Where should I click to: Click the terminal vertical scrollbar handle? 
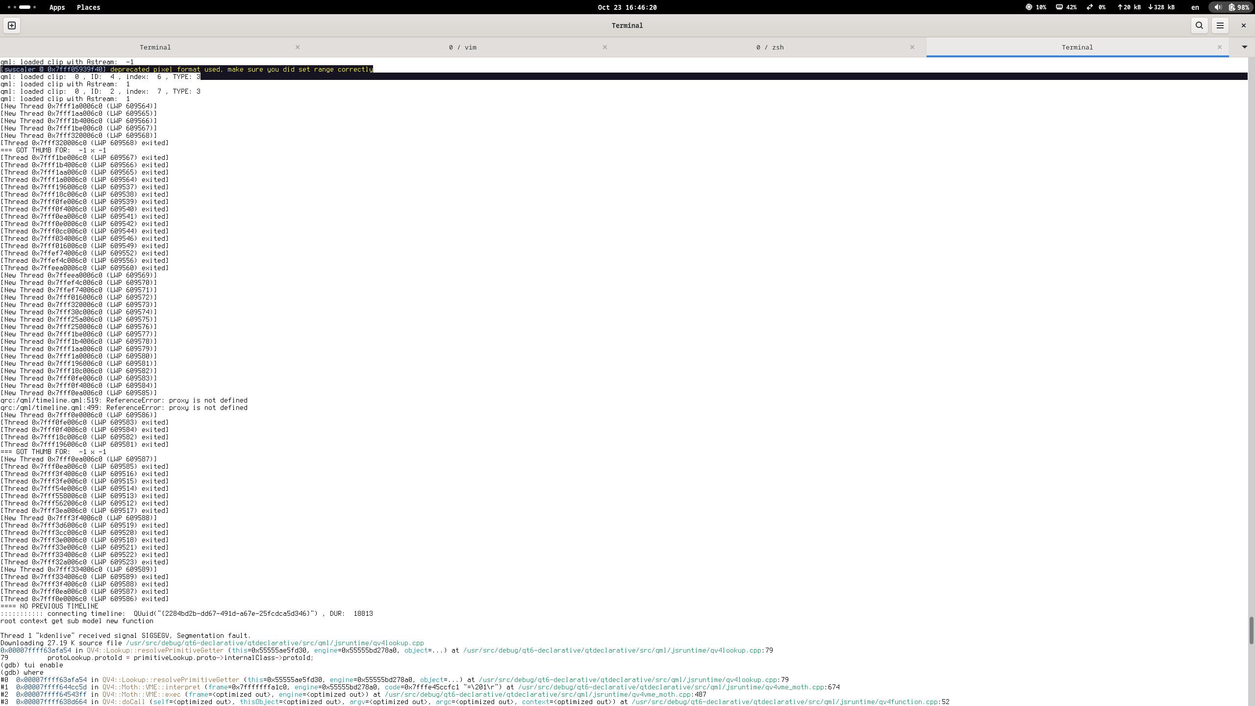pos(1251,630)
